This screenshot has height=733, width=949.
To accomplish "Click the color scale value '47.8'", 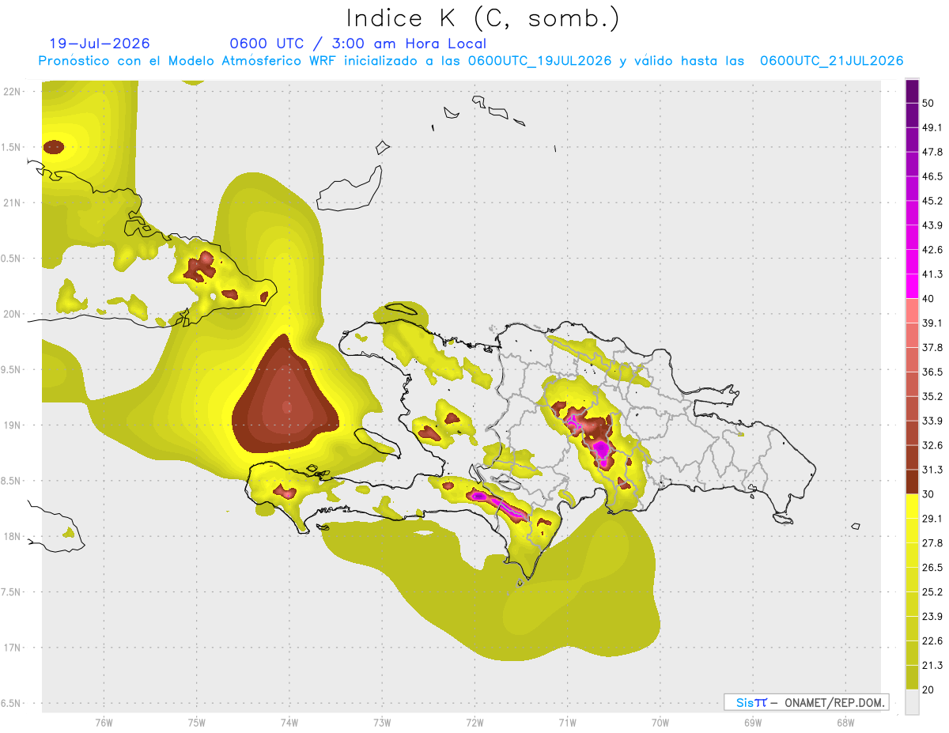I will 932,153.
